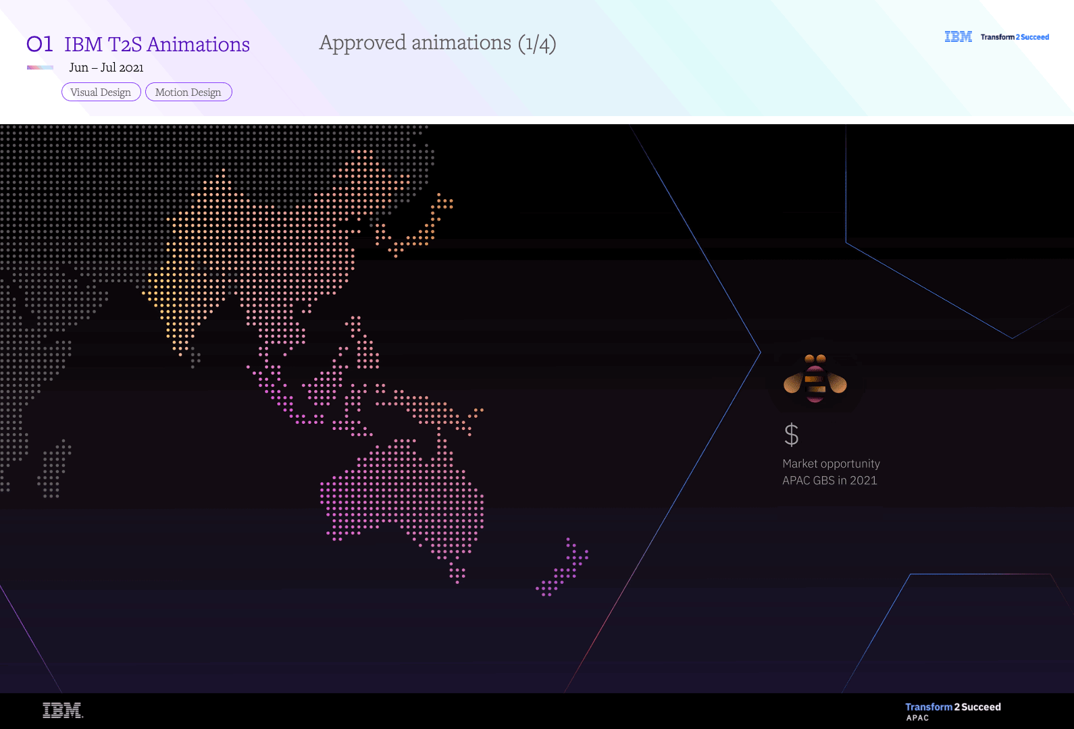Click the bee icon in animation

(x=815, y=378)
